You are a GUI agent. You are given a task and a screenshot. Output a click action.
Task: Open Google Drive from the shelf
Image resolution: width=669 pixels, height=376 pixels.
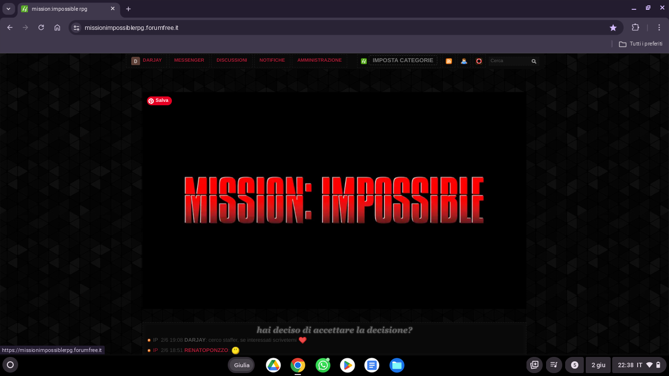pos(273,365)
